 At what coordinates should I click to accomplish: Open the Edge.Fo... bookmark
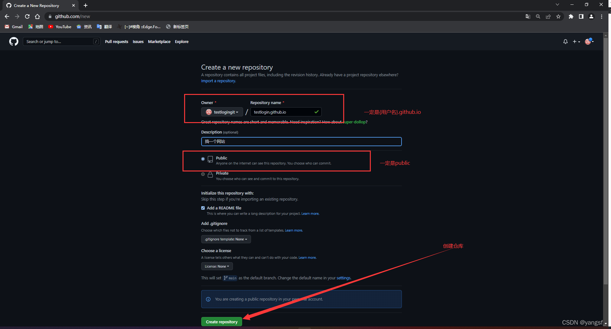pyautogui.click(x=139, y=27)
